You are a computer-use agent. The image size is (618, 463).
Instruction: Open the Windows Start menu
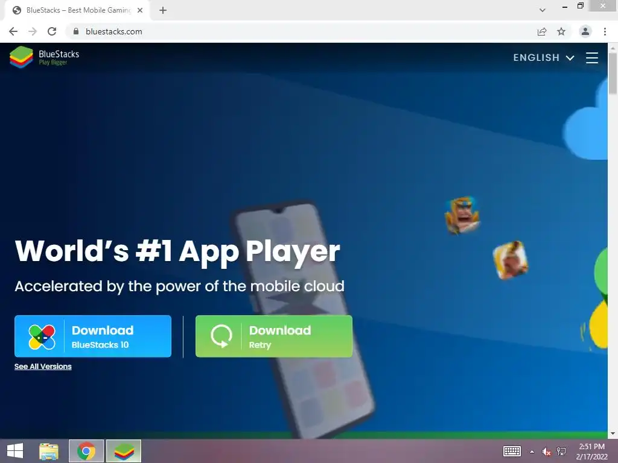(x=15, y=451)
